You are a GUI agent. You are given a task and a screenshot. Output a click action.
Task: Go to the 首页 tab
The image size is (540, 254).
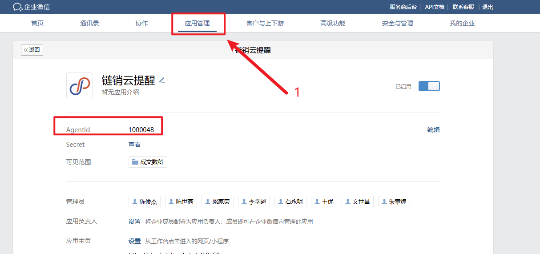pyautogui.click(x=37, y=23)
